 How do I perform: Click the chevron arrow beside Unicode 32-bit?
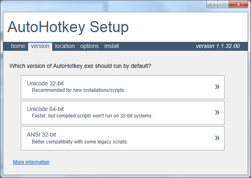point(217,87)
